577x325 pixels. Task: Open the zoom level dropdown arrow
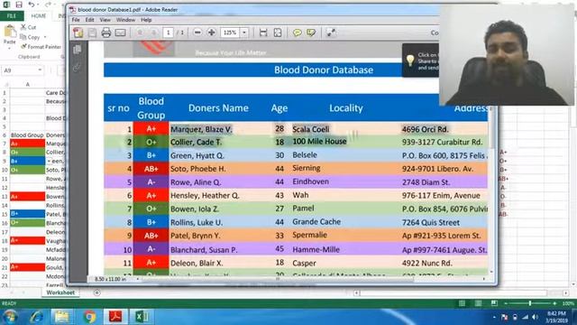pyautogui.click(x=244, y=32)
